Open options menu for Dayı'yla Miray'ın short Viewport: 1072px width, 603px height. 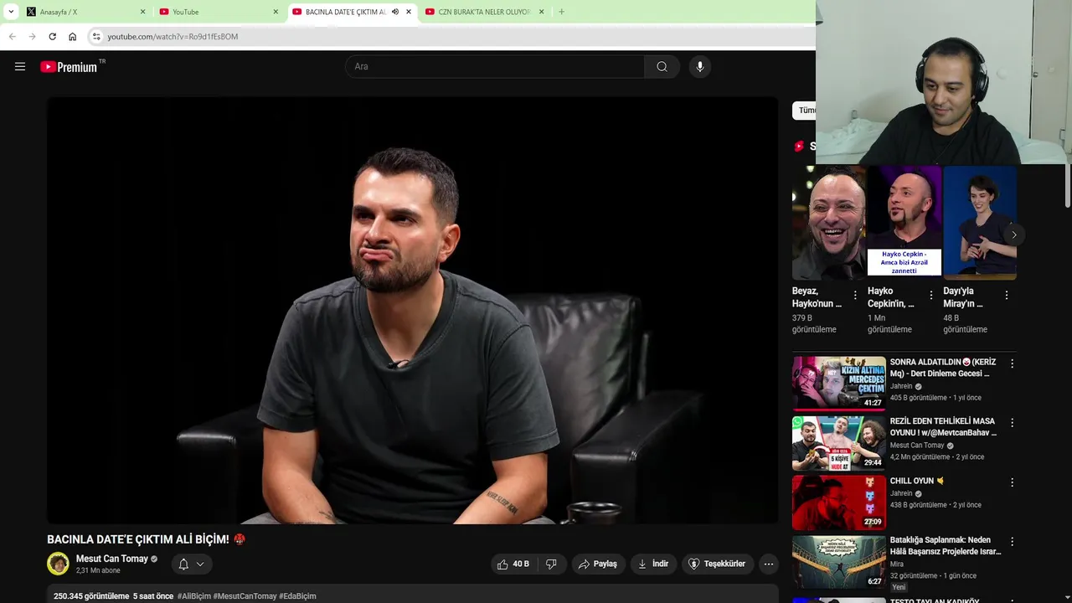1007,295
